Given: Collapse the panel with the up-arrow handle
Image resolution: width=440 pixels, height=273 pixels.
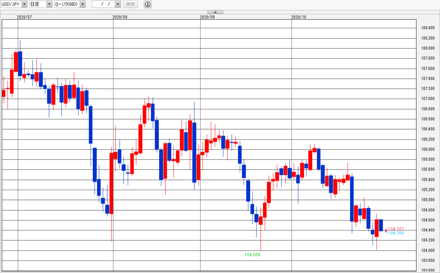Looking at the screenshot, I should pyautogui.click(x=215, y=12).
